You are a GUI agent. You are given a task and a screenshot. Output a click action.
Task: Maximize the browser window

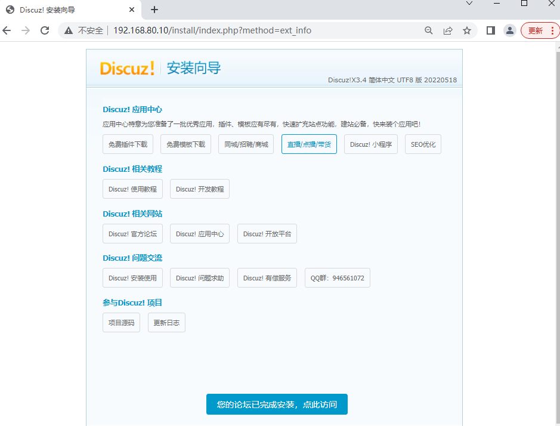(524, 3)
